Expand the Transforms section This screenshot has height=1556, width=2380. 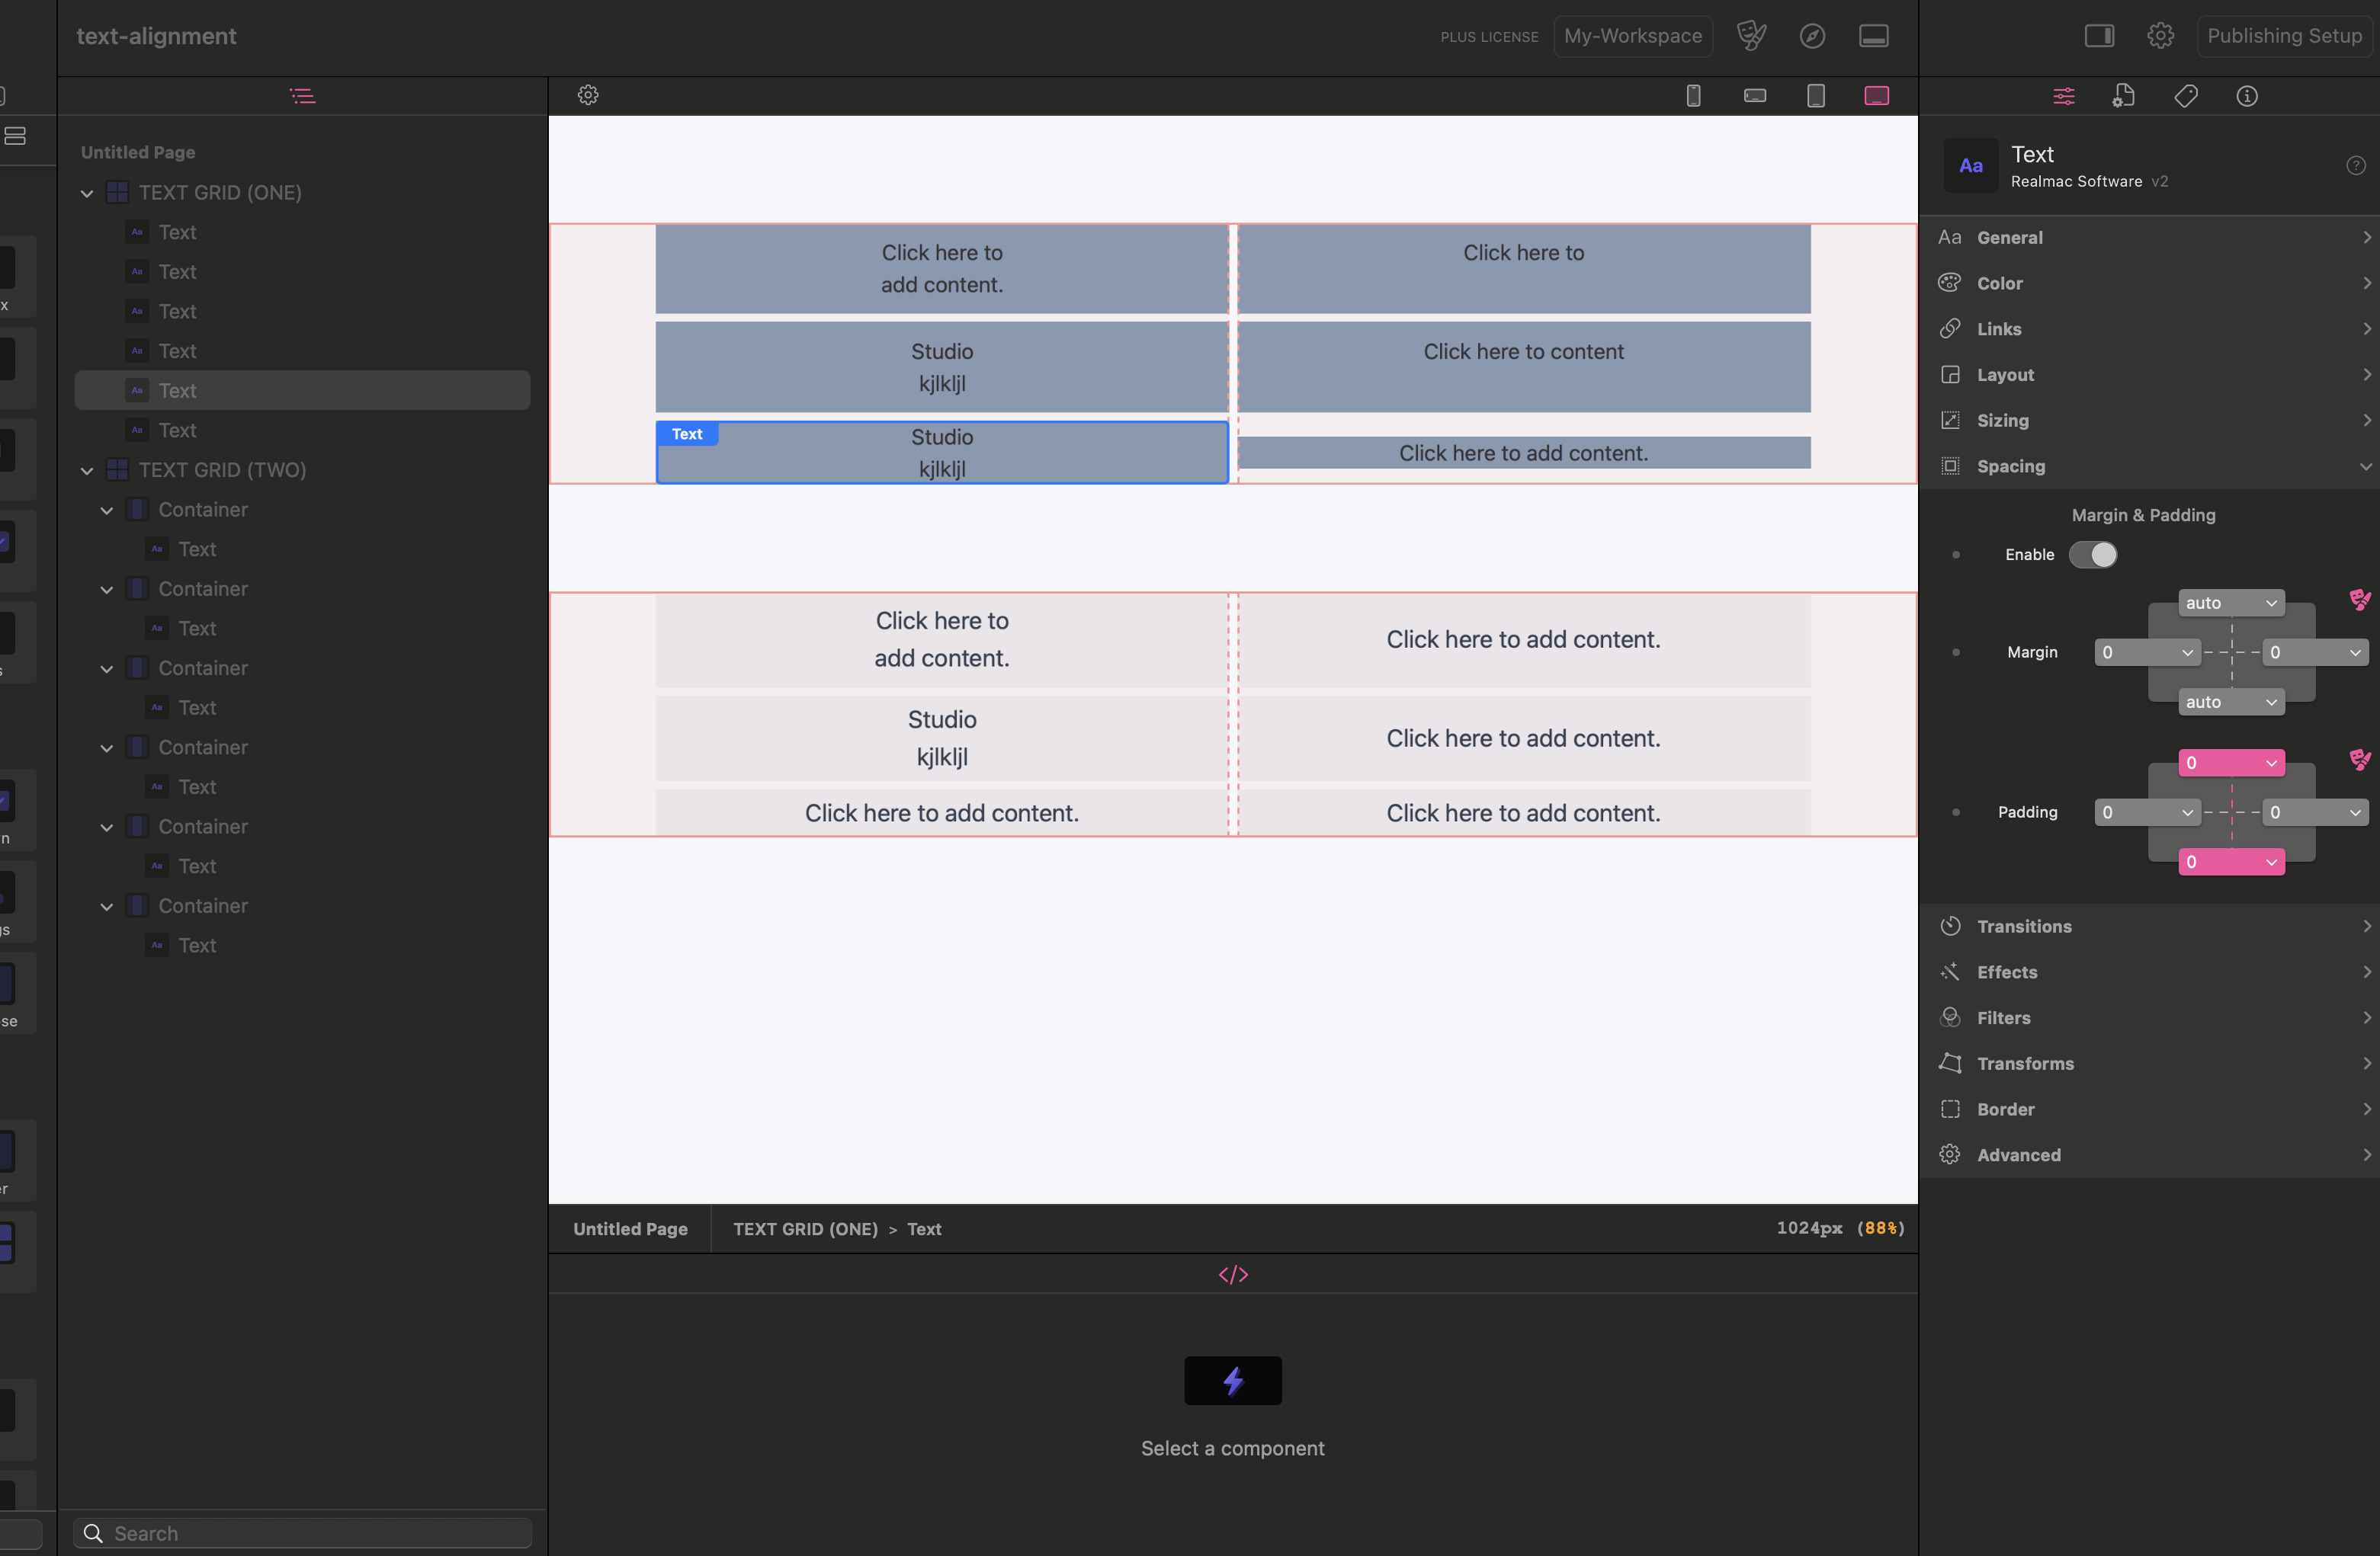click(x=2150, y=1063)
